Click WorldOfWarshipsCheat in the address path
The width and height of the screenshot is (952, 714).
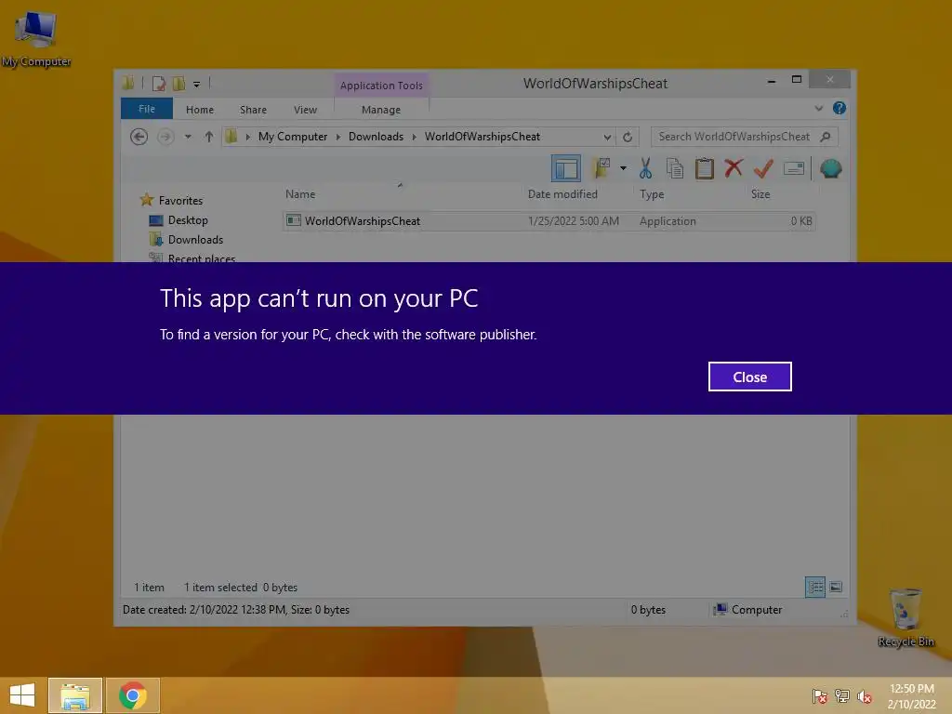pos(483,137)
